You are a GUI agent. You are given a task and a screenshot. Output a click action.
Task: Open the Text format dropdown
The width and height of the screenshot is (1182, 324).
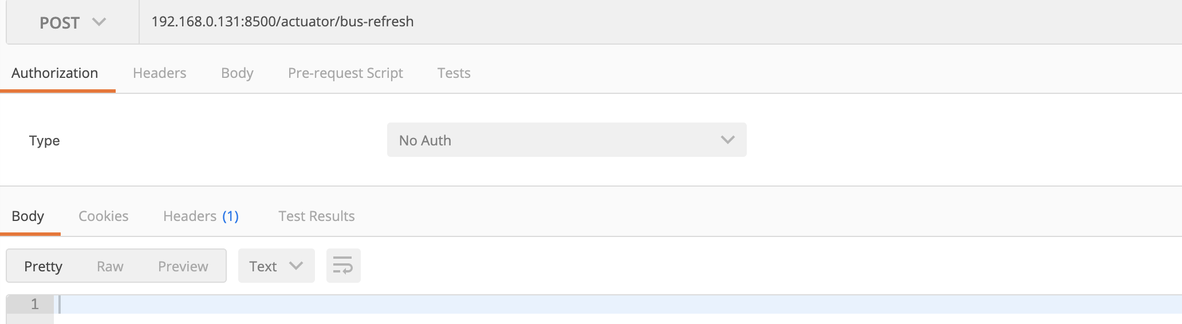(x=276, y=266)
